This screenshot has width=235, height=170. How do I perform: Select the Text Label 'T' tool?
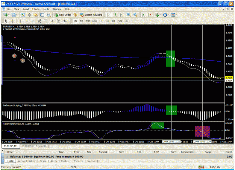(59, 21)
